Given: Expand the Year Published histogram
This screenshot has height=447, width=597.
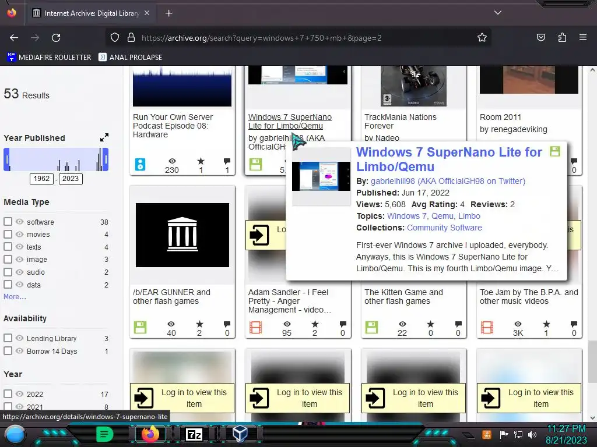Looking at the screenshot, I should point(104,137).
